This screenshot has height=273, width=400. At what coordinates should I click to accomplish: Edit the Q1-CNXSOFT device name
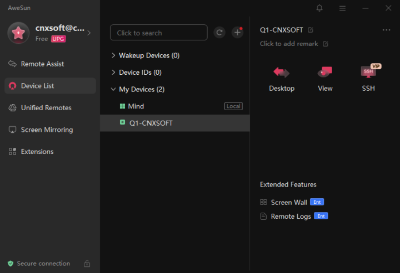click(x=311, y=30)
